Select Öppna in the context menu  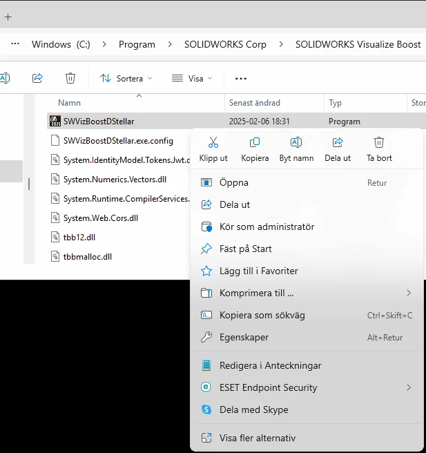(x=307, y=182)
